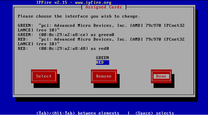Click the IPFire v2.15 header text

(74, 3)
